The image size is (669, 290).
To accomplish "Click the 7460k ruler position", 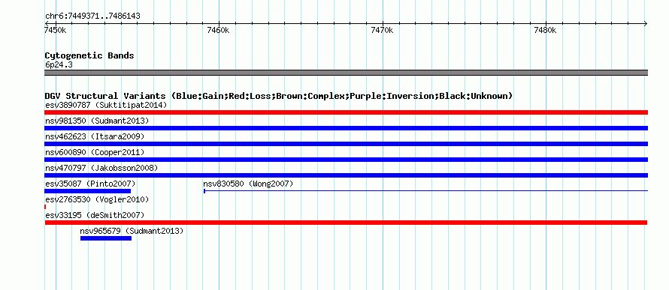I will (219, 30).
